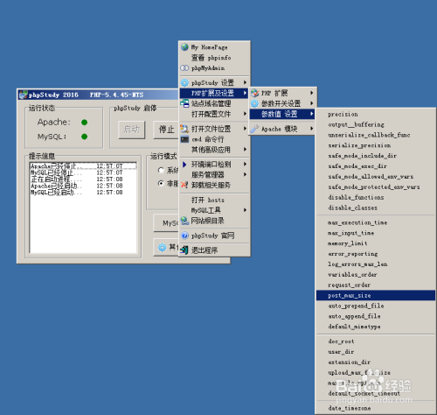Click the phpStudy title bar app icon
Image resolution: width=437 pixels, height=415 pixels.
click(23, 95)
